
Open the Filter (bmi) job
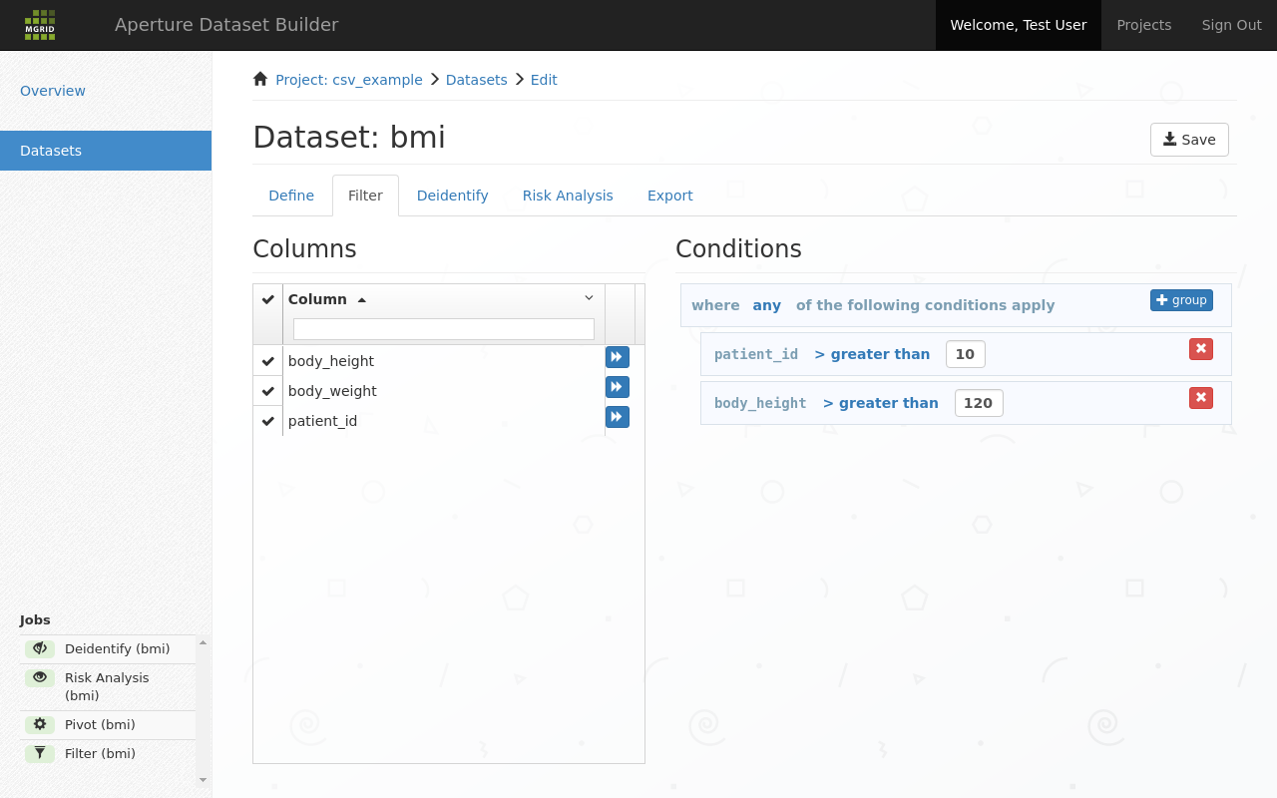100,753
